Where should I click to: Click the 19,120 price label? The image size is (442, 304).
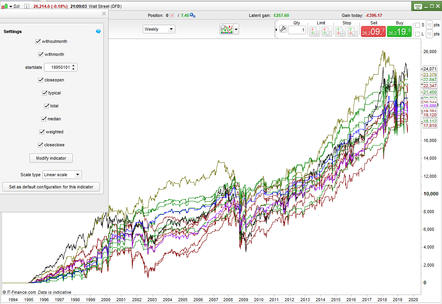(x=429, y=115)
